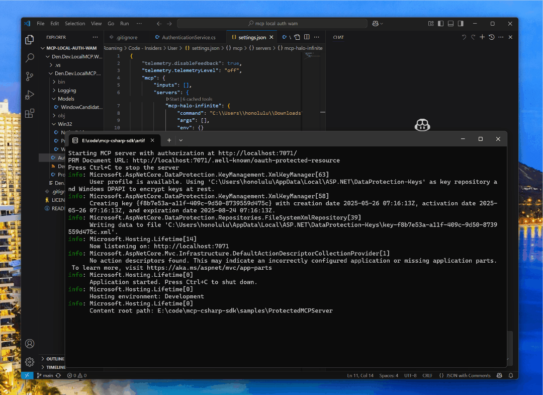Expand the bin folder
Image resolution: width=543 pixels, height=395 pixels.
point(54,82)
